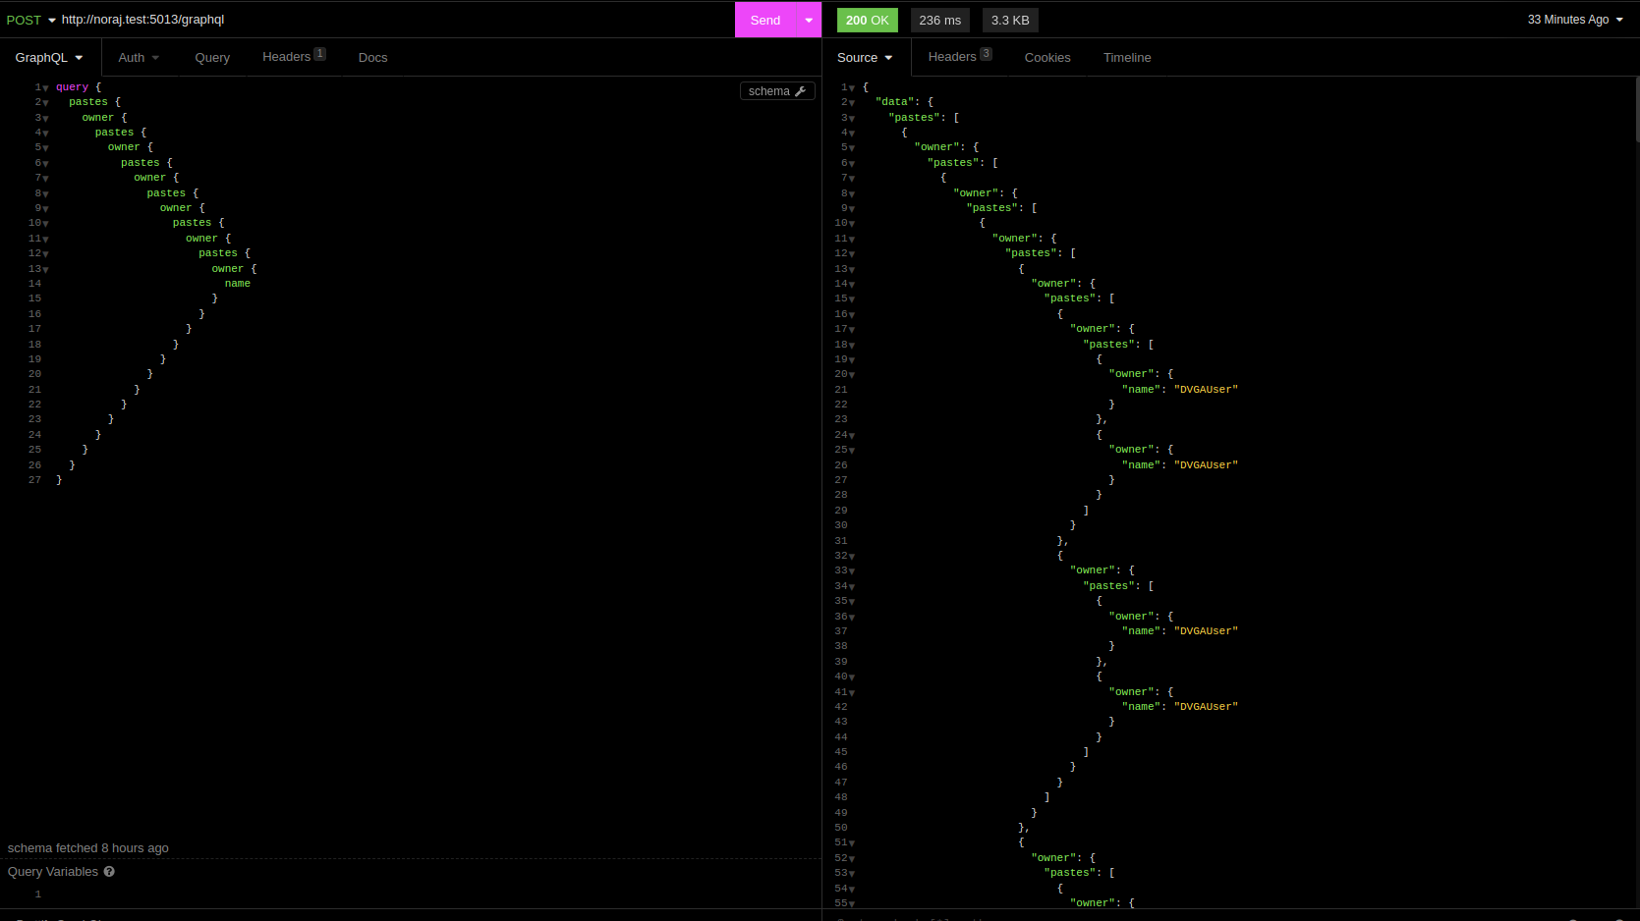Click the request URL field
The image size is (1640, 921).
click(393, 20)
